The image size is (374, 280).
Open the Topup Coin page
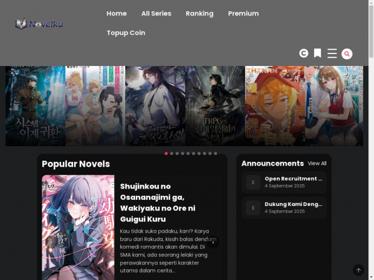pos(126,33)
